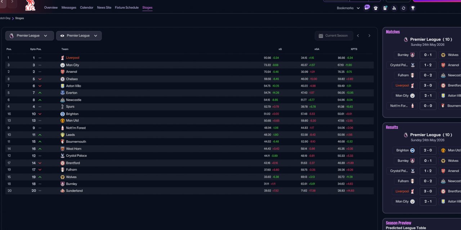The height and width of the screenshot is (230, 461).
Task: Go forward with top navigation arrow
Action: (x=12, y=2)
